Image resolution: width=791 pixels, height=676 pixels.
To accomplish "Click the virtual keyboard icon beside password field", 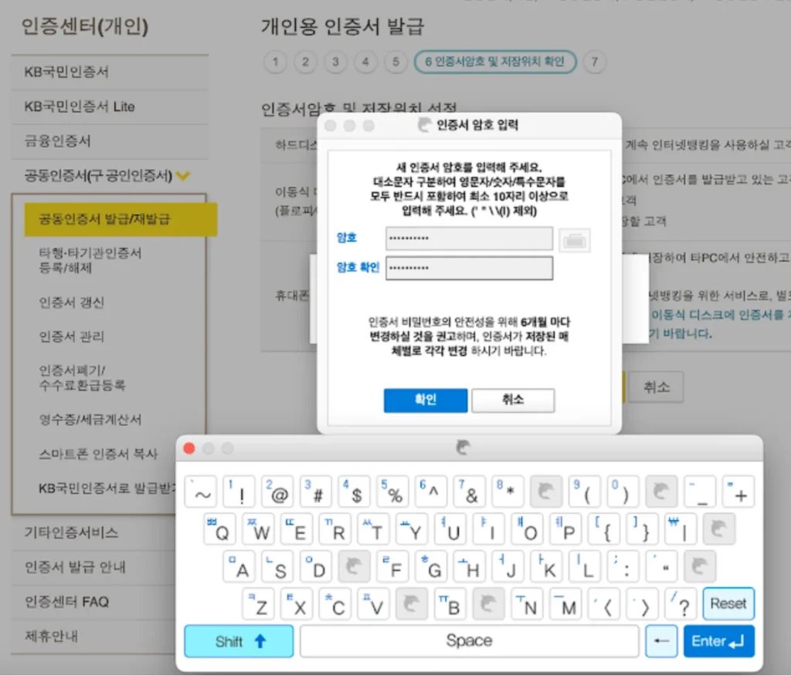I will pyautogui.click(x=574, y=241).
